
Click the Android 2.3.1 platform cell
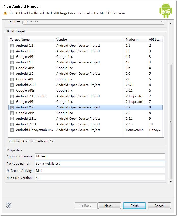(x=129, y=119)
